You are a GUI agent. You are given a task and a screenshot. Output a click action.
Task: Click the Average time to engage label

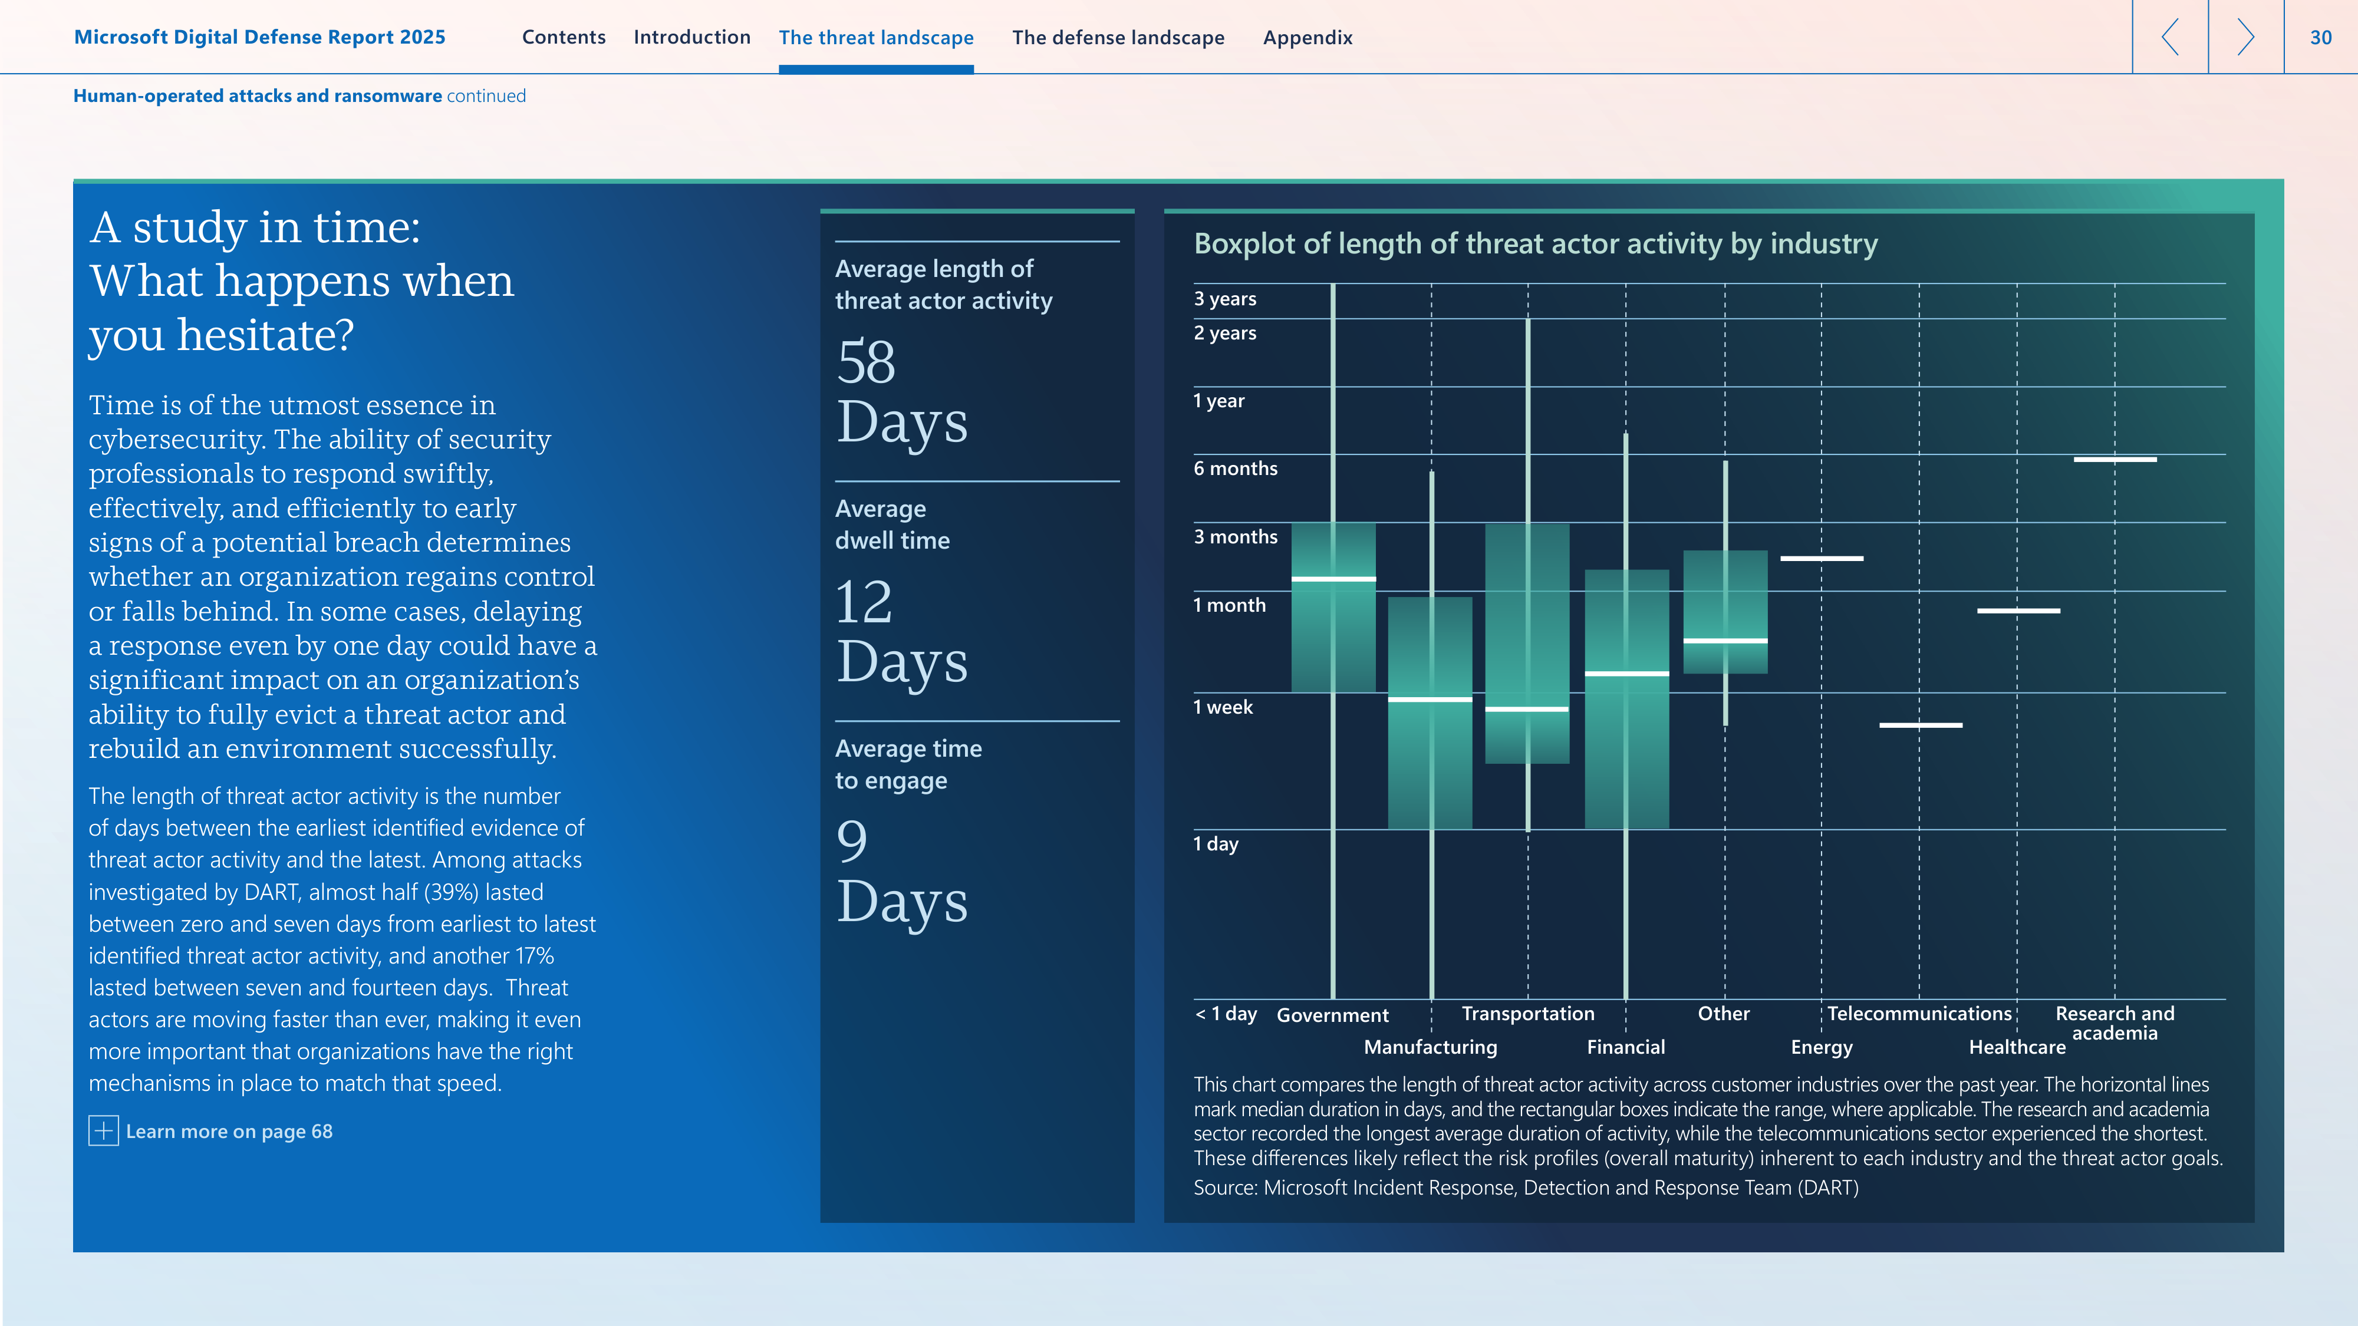pos(908,764)
